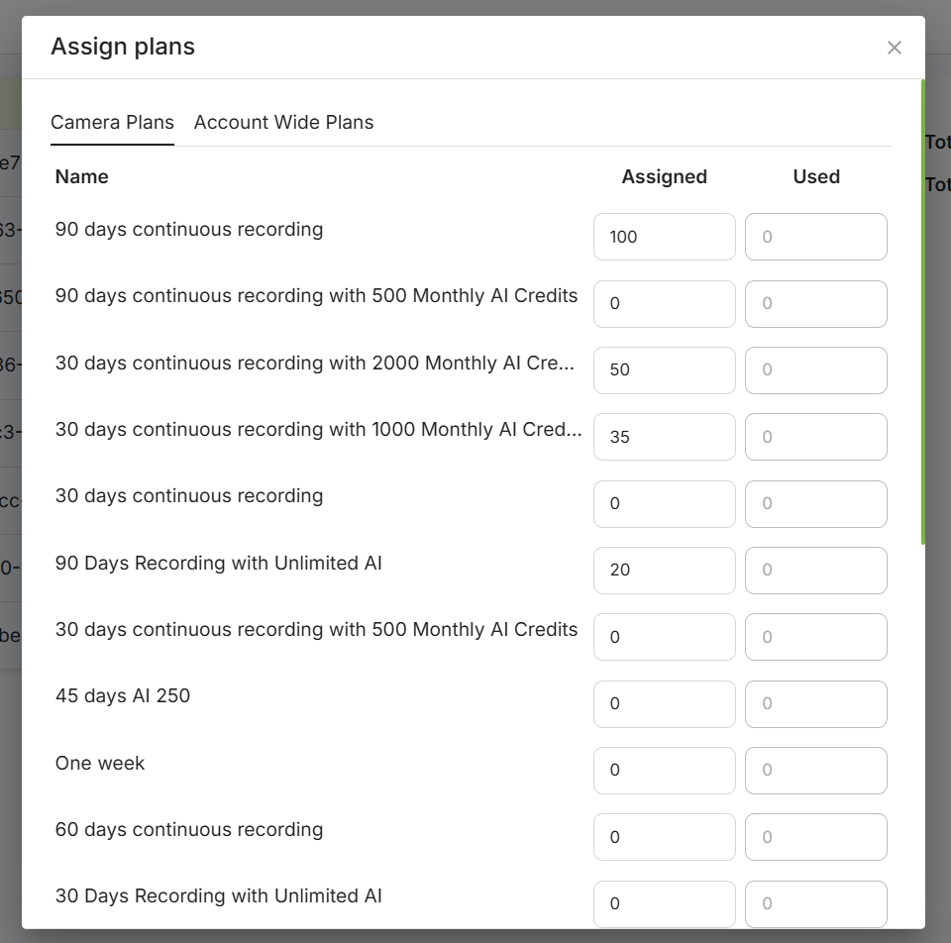
Task: Edit Assigned count for 90 Days Unlimited AI
Action: click(664, 570)
